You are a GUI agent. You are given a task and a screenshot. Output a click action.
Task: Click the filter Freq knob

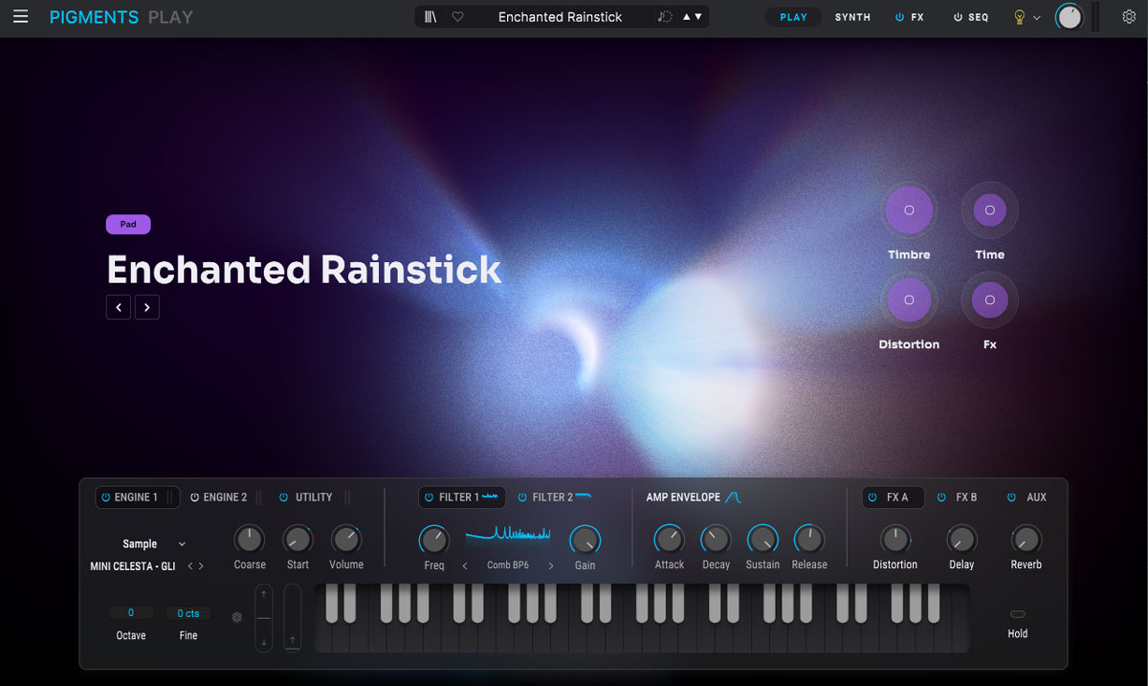[x=433, y=540]
